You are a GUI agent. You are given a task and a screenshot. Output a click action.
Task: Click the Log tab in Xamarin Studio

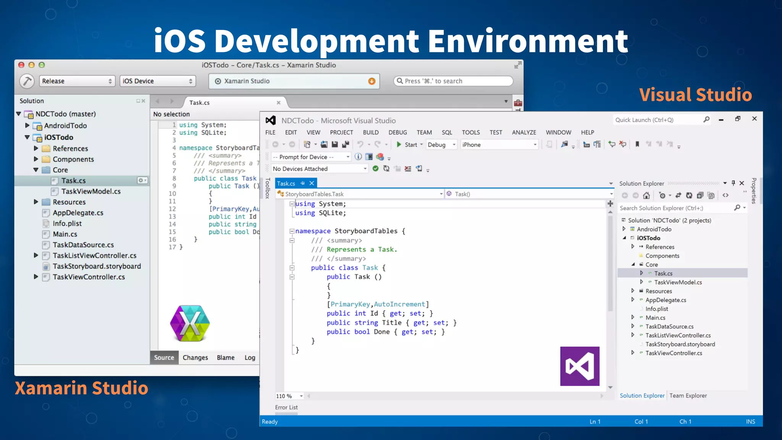click(x=250, y=357)
